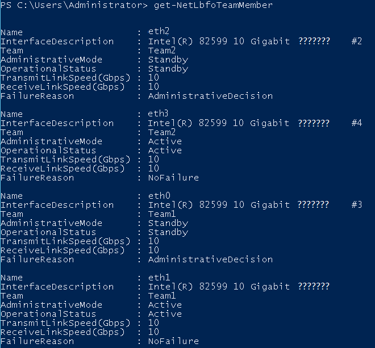
Task: Click Team2 value under eth3
Action: (162, 132)
